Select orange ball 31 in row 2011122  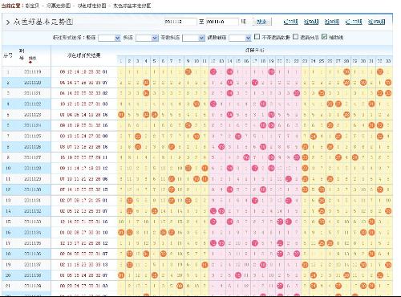click(371, 104)
